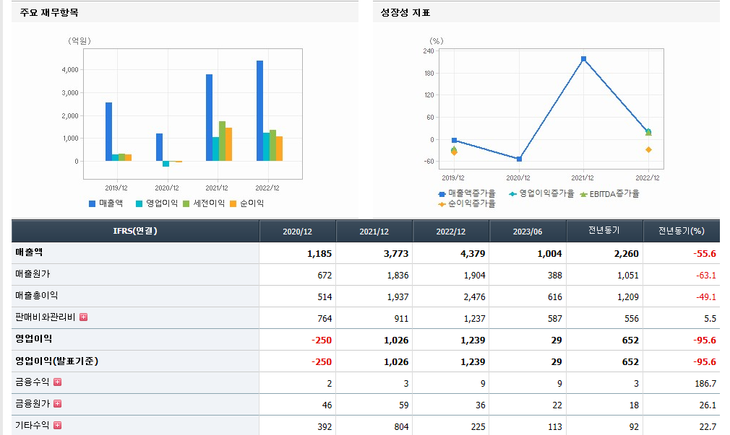Select the 2020/12 column header

298,232
